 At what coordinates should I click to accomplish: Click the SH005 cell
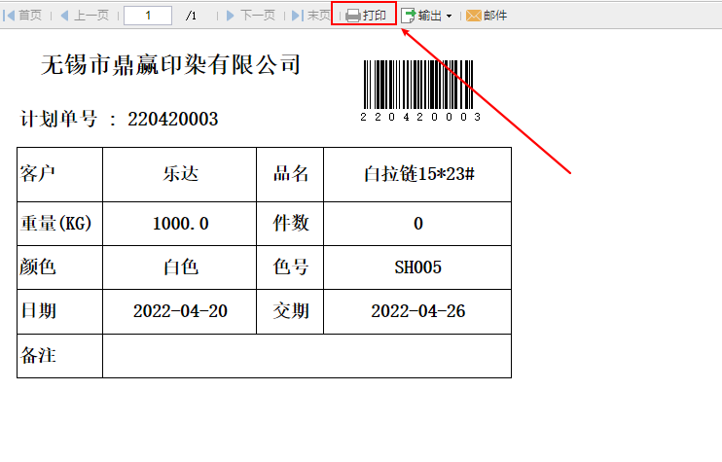click(417, 267)
